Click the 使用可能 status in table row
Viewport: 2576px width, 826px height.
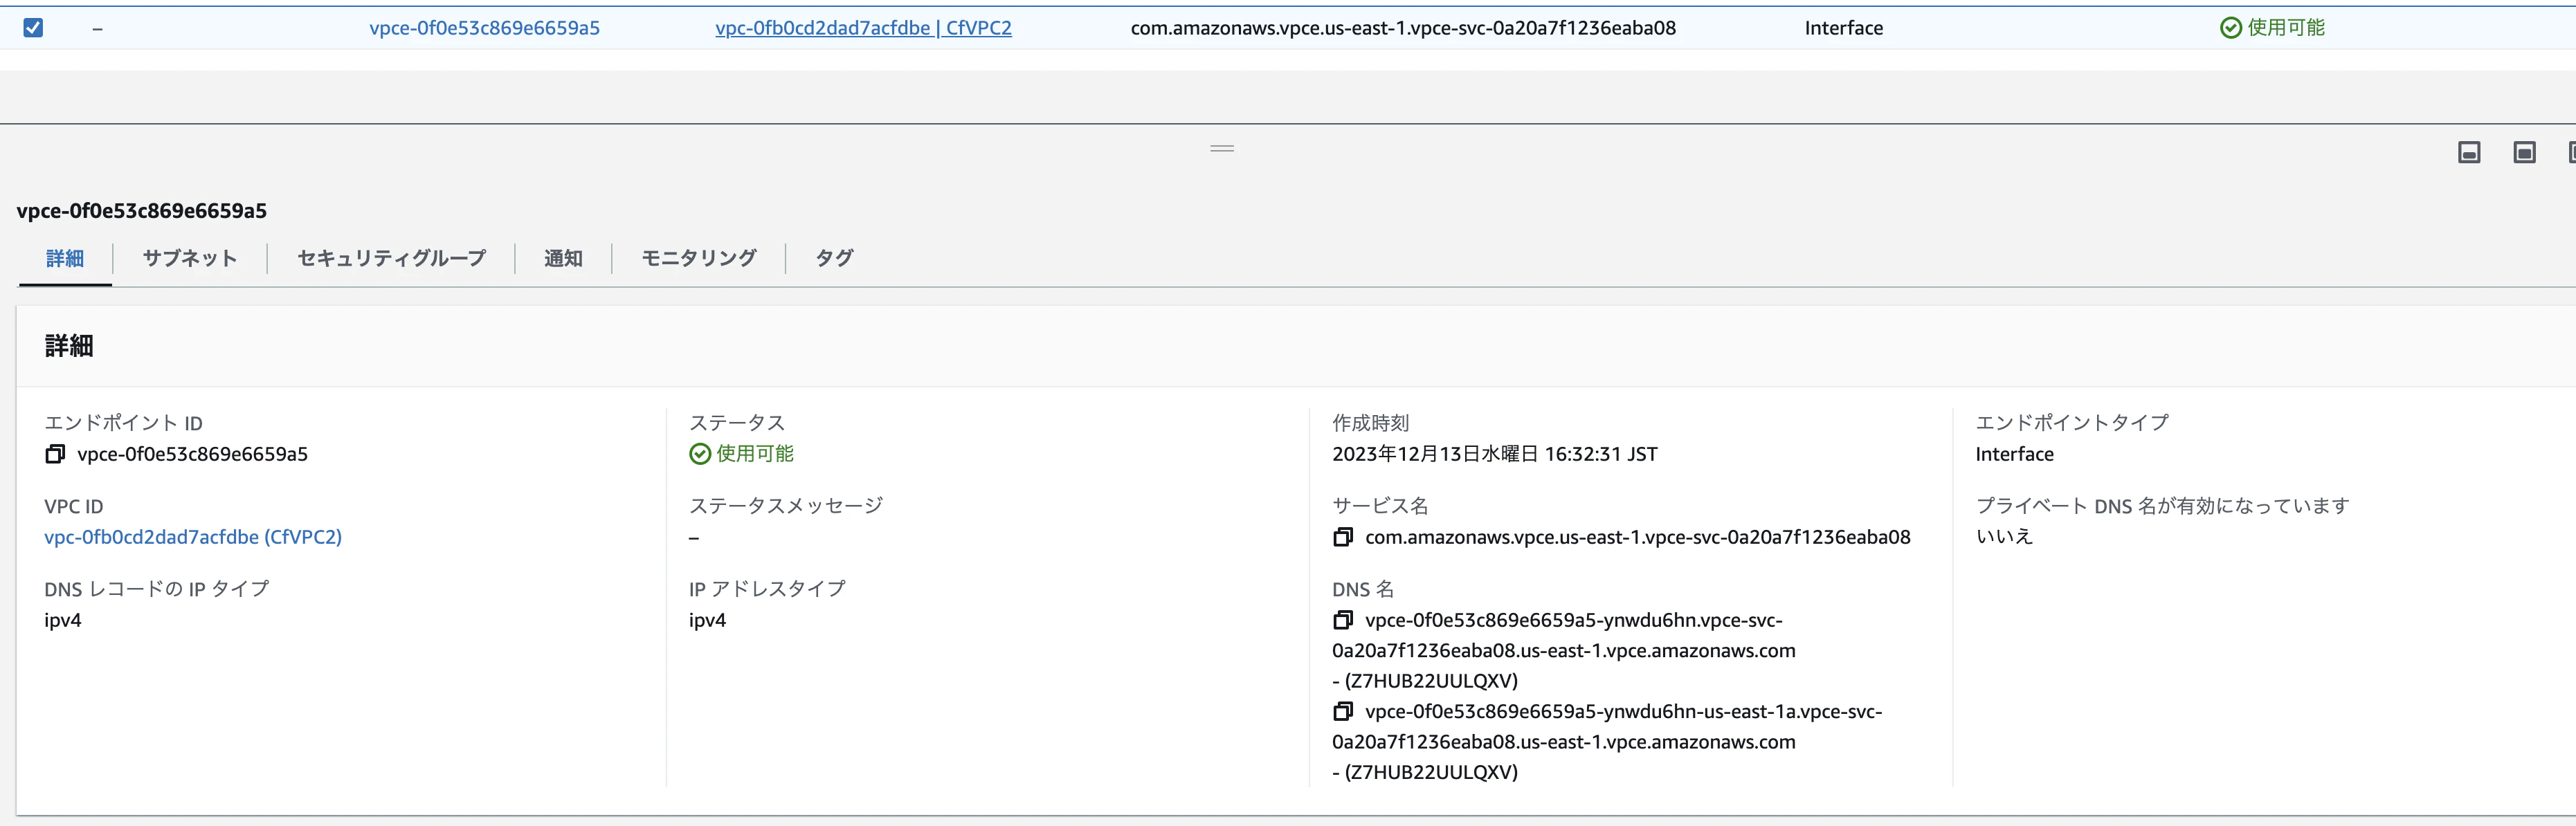click(x=2286, y=28)
